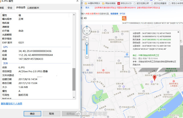Image resolution: width=183 pixels, height=118 pixels.
Task: Open the 京东JD.CO bookmark
Action: (x=124, y=3)
